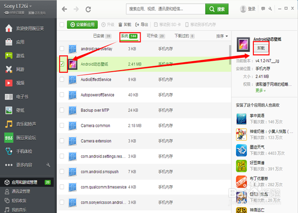Check the Backup over MTP row checkbox
Image resolution: width=298 pixels, height=213 pixels.
coord(62,110)
